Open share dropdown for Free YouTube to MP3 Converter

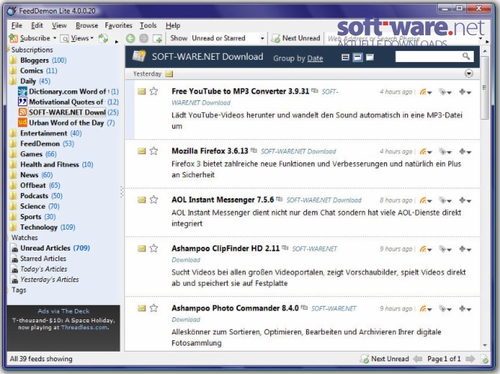[426, 92]
